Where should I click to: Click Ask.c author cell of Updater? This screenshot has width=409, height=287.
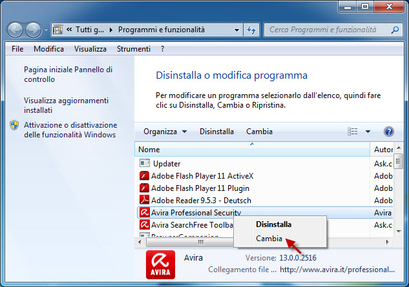pos(383,164)
